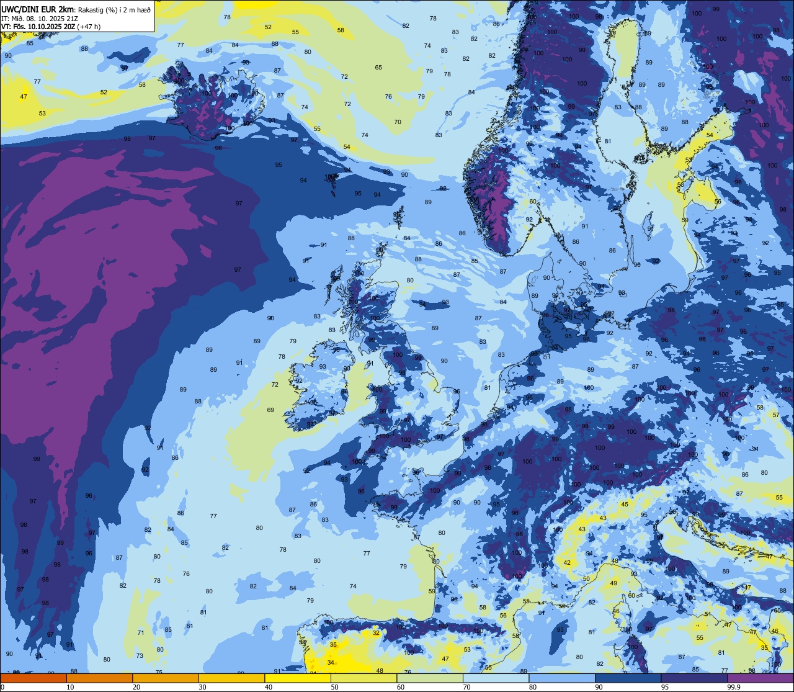794x692 pixels.
Task: Select the indigo legend swatch between 95 and 99.9
Action: (694, 678)
